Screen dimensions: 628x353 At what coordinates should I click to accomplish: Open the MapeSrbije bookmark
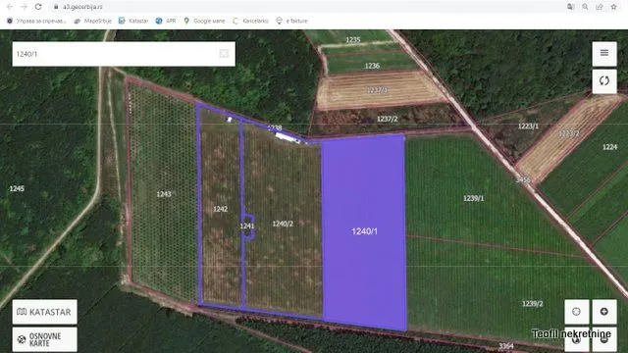click(93, 21)
